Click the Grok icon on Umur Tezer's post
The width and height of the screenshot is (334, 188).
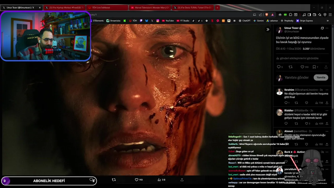point(322,28)
